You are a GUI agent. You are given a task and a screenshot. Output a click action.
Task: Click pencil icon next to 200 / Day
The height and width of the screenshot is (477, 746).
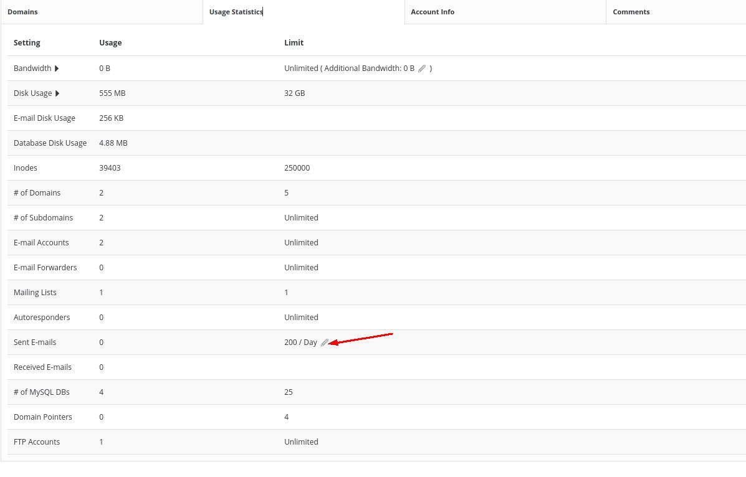pyautogui.click(x=324, y=342)
